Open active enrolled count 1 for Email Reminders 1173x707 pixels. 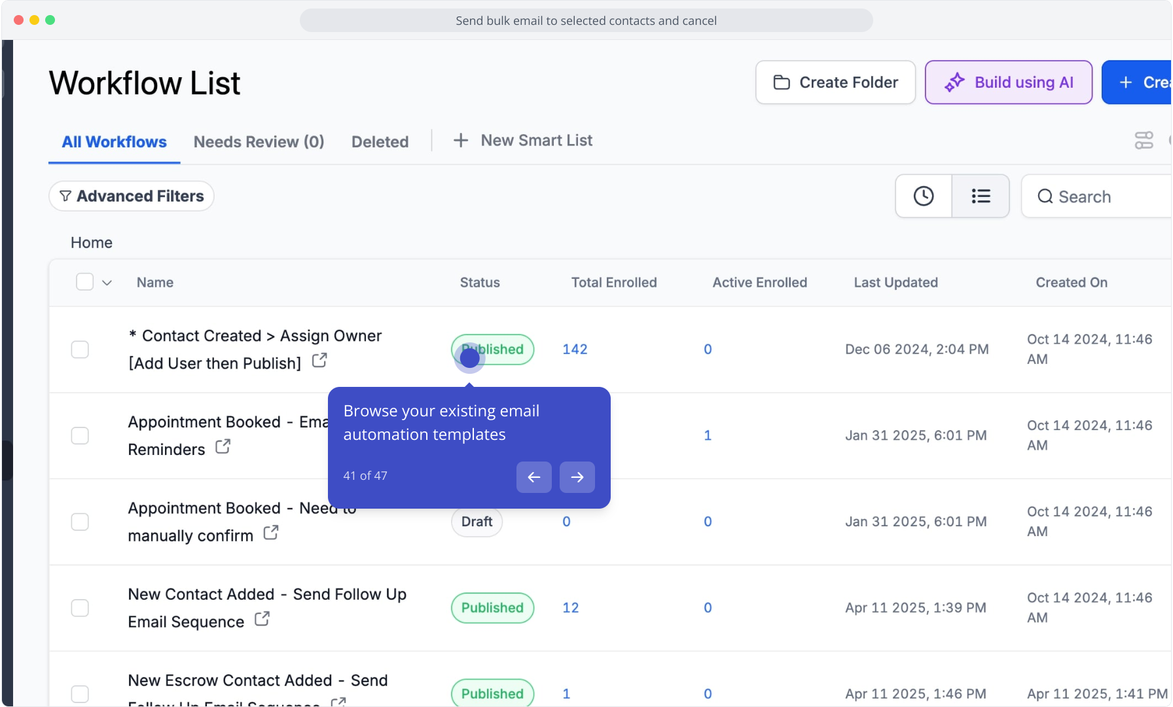pos(708,436)
